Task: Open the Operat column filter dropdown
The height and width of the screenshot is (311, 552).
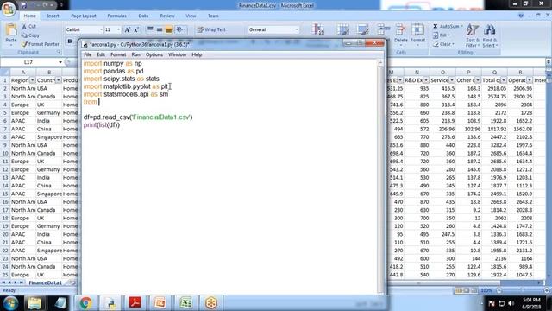Action: tap(529, 80)
